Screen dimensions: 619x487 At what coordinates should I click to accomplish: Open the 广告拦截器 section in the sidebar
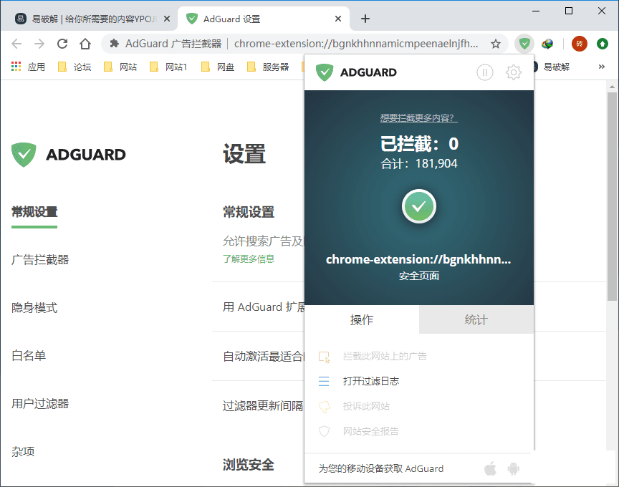40,260
